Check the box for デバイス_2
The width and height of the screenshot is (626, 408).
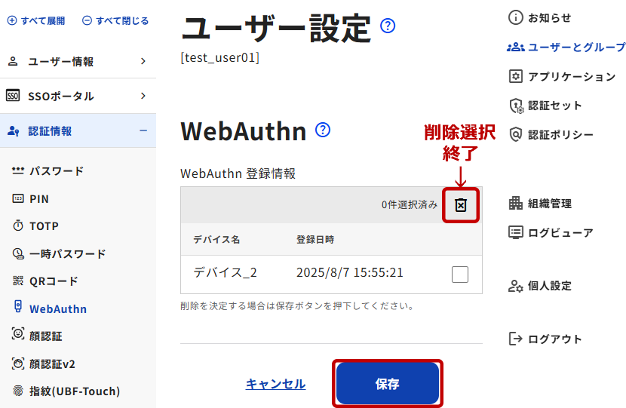(460, 274)
